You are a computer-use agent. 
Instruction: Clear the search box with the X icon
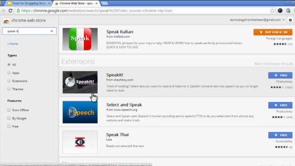point(52,31)
